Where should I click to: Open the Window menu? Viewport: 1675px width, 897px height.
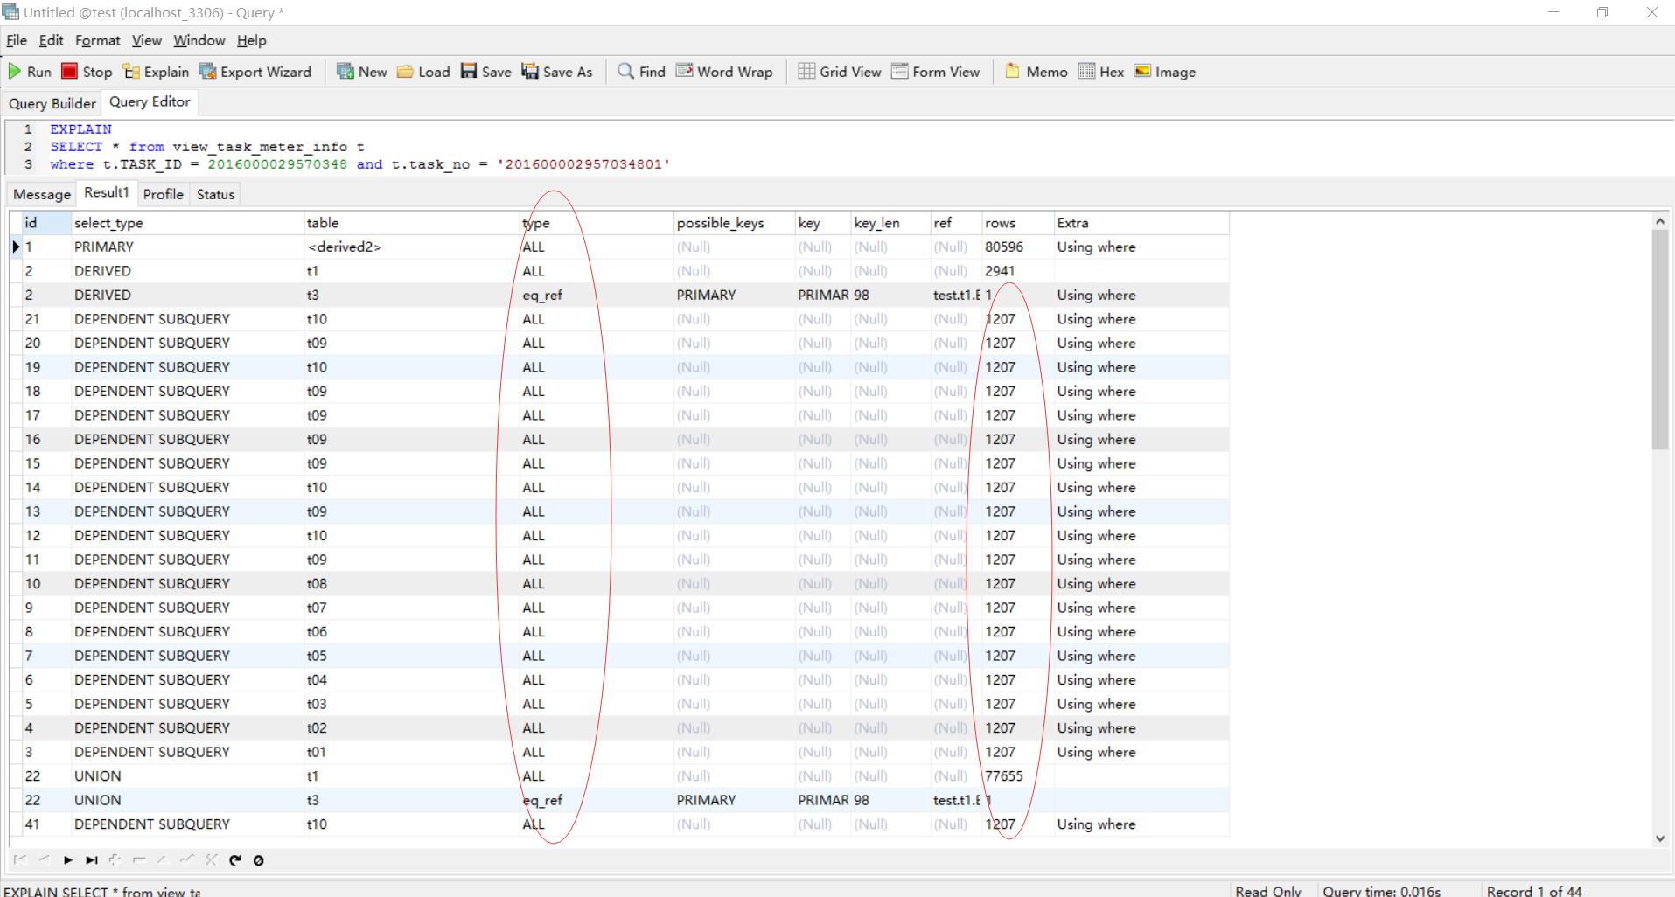tap(199, 40)
